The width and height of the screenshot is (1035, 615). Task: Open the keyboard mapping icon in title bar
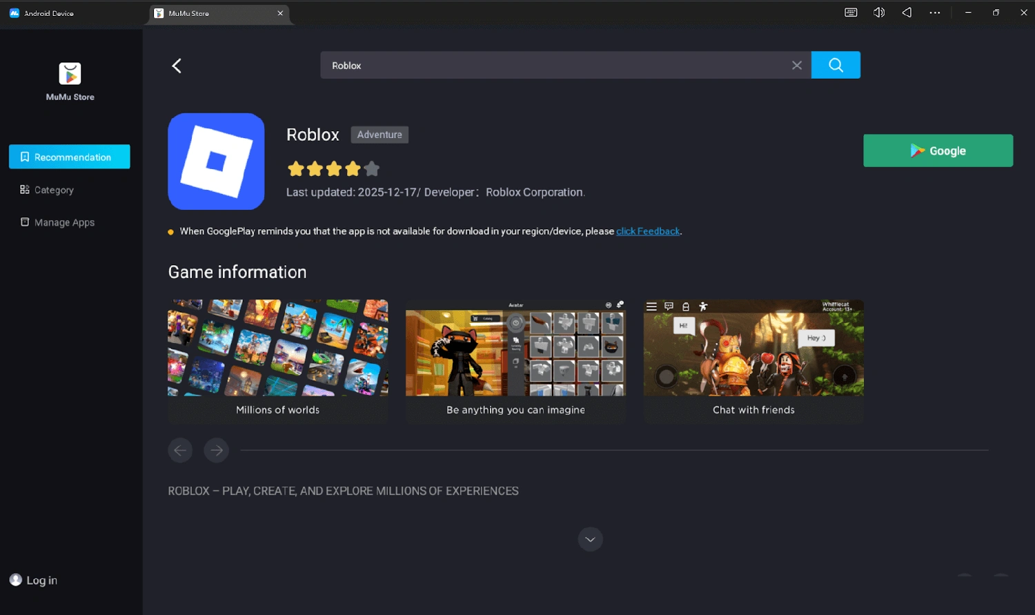[851, 12]
